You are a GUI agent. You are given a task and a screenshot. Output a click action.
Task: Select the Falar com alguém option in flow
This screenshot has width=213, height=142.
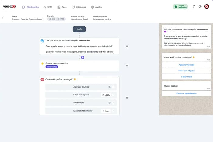(81, 95)
